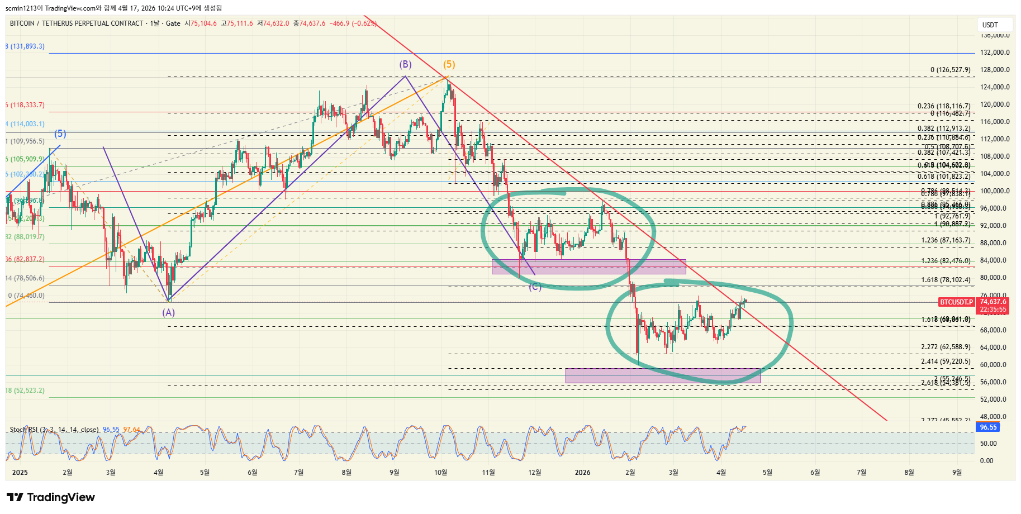1021x514 pixels.
Task: Click the purple (A) wave label
Action: [x=169, y=312]
